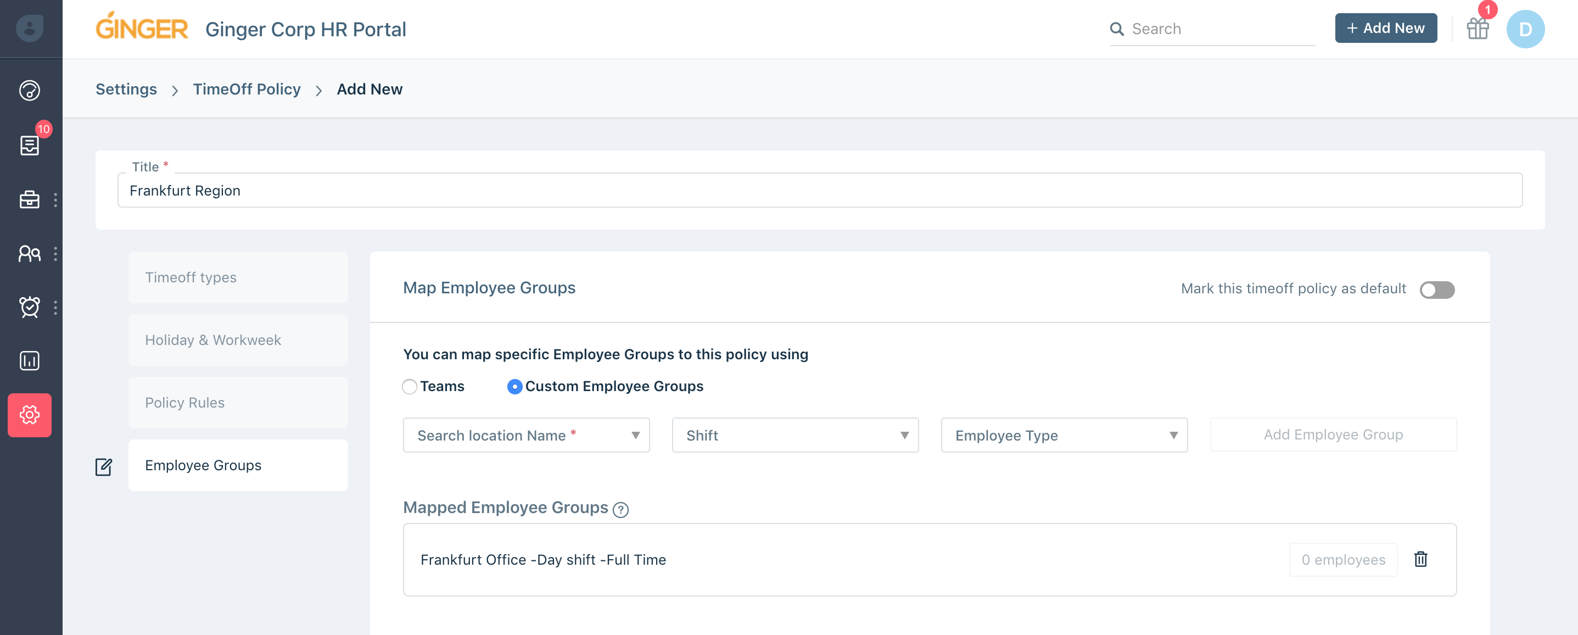Open the user profile icon atop sidebar
This screenshot has width=1578, height=635.
[30, 28]
